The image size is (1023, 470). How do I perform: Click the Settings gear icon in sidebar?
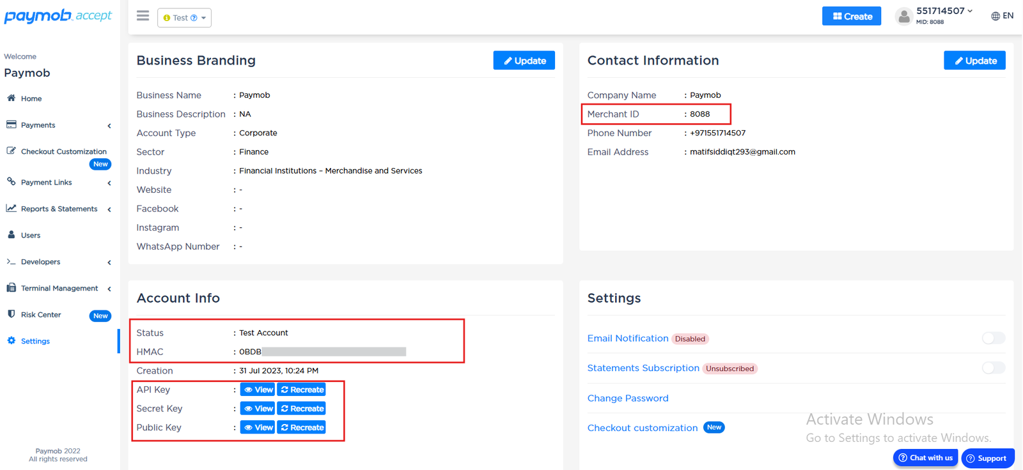point(11,340)
